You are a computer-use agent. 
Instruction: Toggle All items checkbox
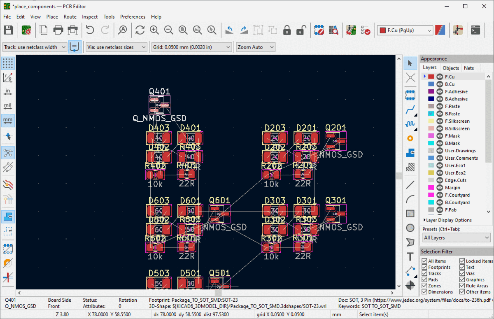click(425, 261)
